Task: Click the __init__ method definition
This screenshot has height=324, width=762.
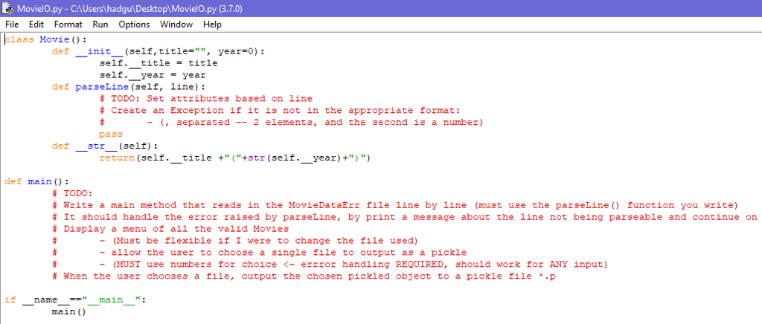Action: (159, 51)
